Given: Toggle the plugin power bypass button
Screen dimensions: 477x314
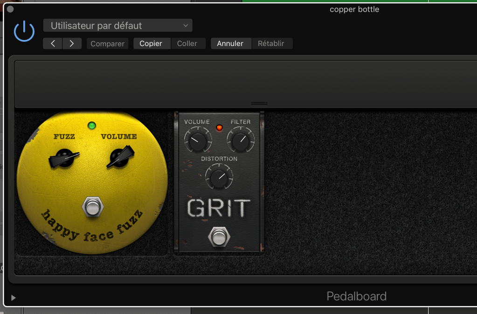Looking at the screenshot, I should coord(24,32).
